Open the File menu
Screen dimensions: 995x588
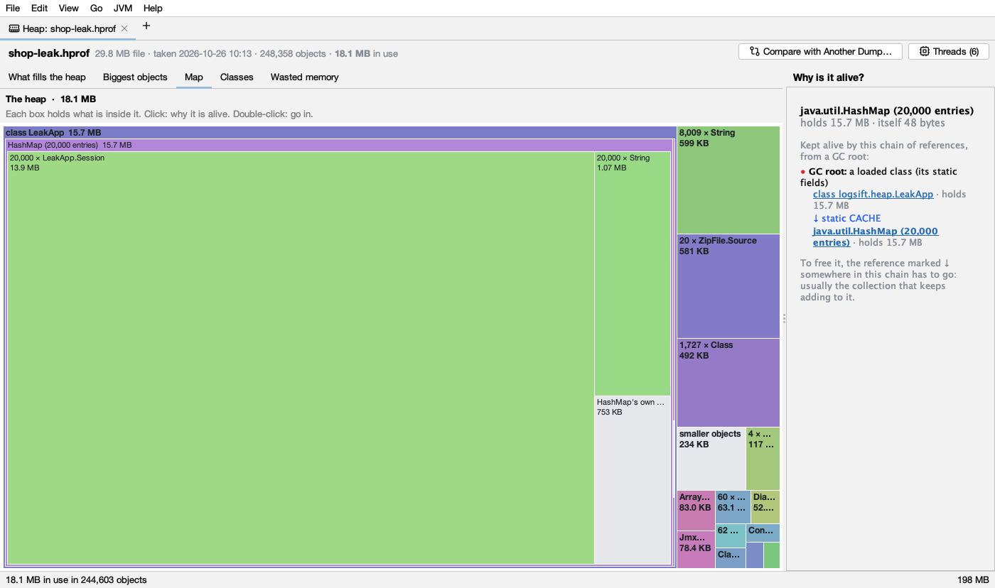[x=13, y=8]
